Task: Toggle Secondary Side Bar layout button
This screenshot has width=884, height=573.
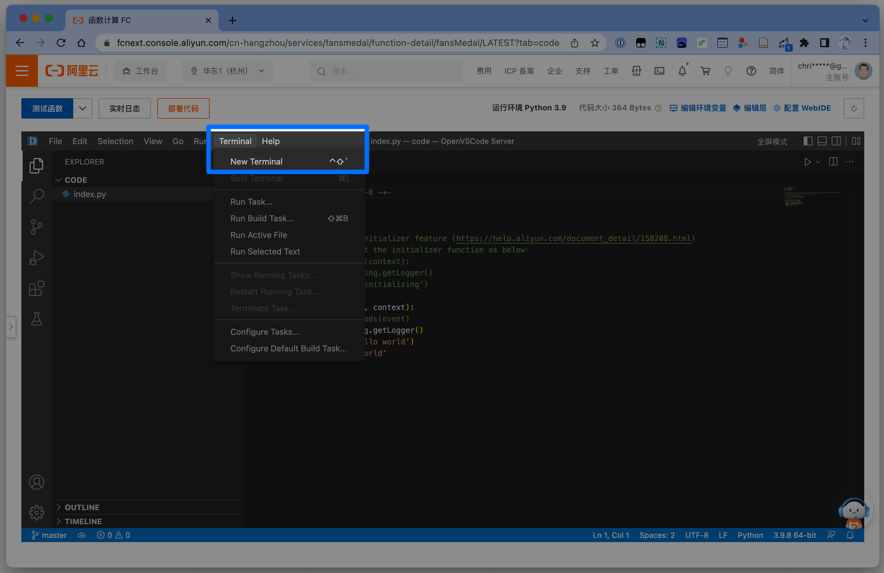Action: [x=836, y=141]
